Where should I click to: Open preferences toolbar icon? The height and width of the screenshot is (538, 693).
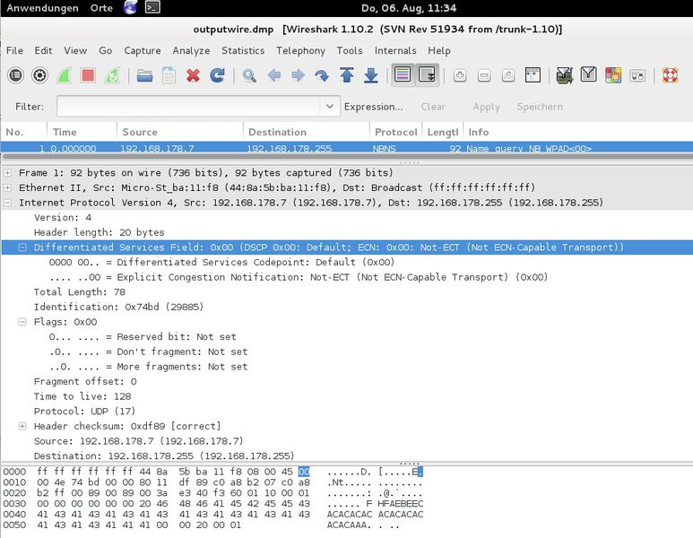(637, 75)
